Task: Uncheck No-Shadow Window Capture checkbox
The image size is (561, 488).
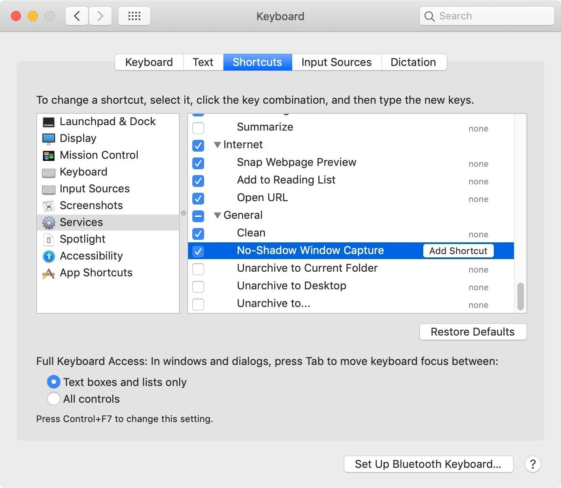Action: coord(198,251)
